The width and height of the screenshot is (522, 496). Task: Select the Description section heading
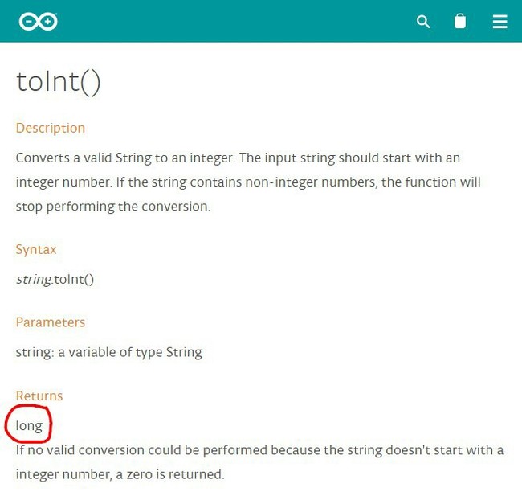pos(50,128)
